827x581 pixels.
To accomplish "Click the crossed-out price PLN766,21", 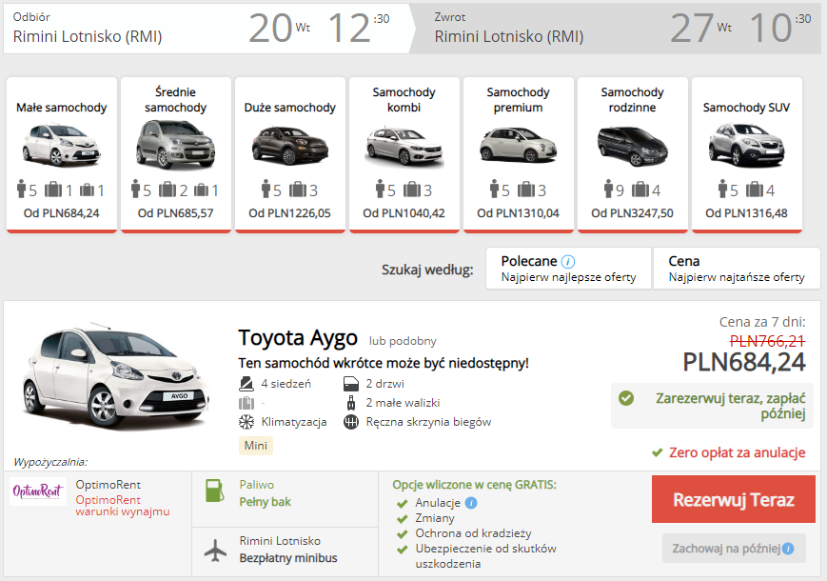I will point(767,341).
